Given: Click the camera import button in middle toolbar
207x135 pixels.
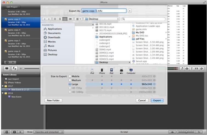Looking at the screenshot, I should 7,68.
